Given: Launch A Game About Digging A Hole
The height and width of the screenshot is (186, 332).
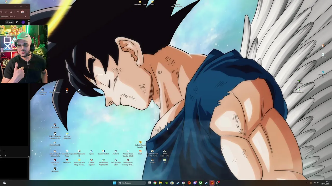Looking at the screenshot, I should tap(128, 153).
